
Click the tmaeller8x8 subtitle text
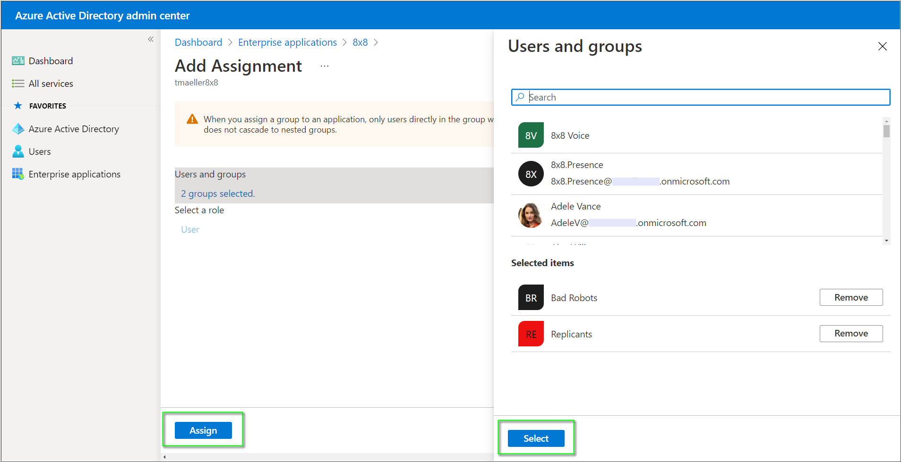197,83
